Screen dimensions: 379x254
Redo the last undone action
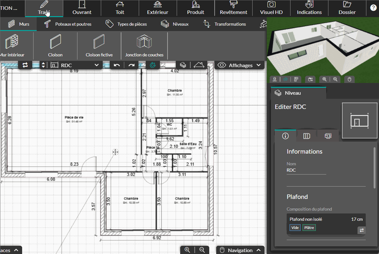(131, 65)
